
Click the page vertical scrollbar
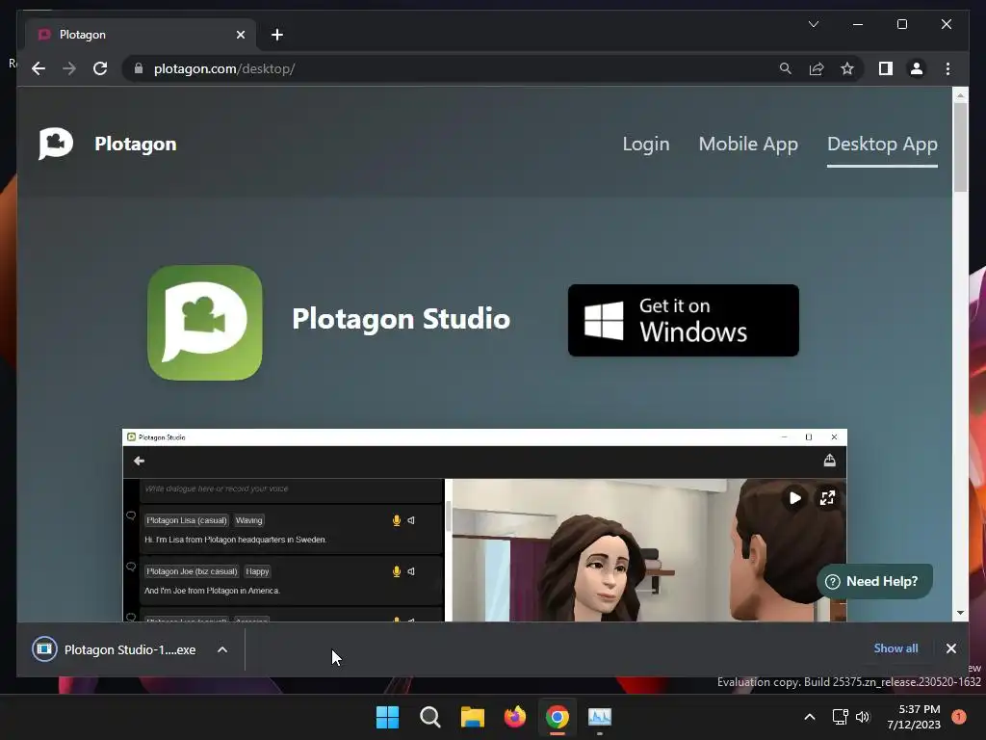click(960, 147)
